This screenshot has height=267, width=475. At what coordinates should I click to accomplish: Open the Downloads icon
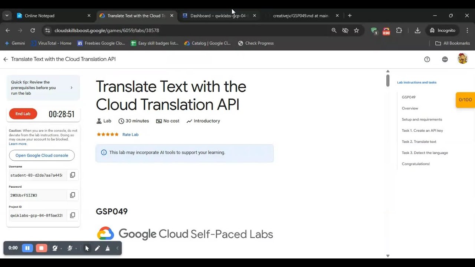(x=417, y=30)
